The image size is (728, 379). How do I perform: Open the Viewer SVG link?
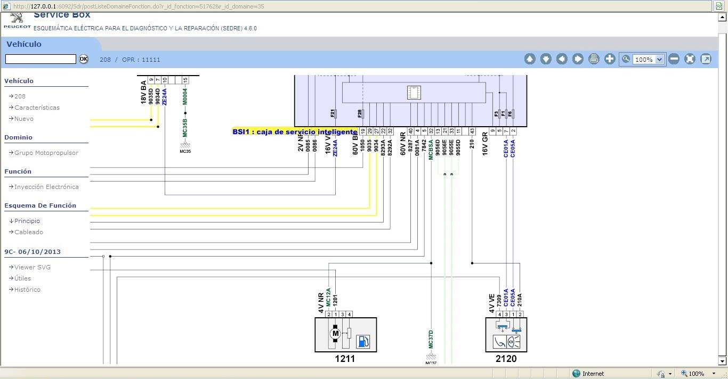pos(33,267)
